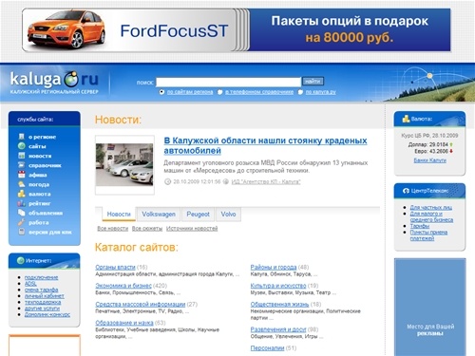
Task: Open the 'личный кабинет' link
Action: (x=45, y=296)
